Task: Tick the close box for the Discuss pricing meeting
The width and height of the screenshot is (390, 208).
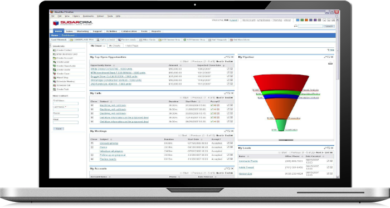Action: [x=92, y=143]
